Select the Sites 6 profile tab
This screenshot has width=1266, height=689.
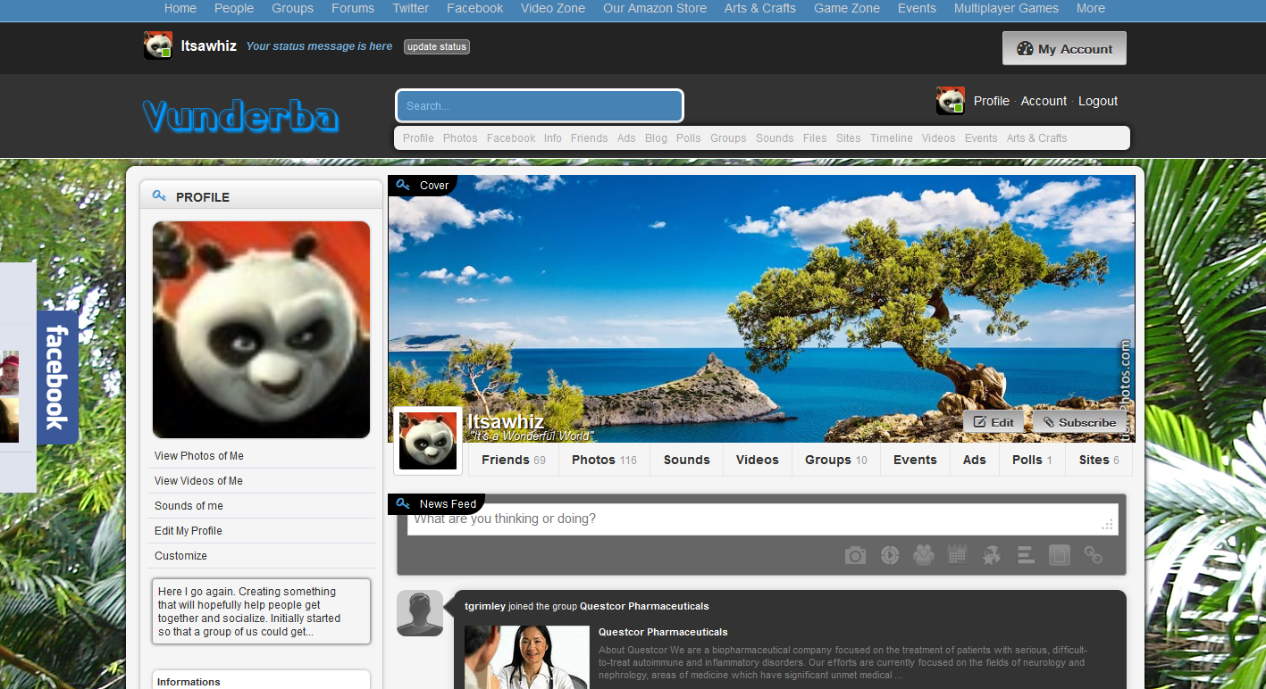(x=1099, y=460)
